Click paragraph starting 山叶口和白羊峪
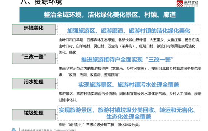The image size is (208, 131). click(x=130, y=46)
